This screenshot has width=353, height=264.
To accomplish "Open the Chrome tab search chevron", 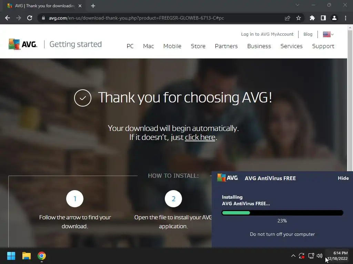I will pos(297,5).
